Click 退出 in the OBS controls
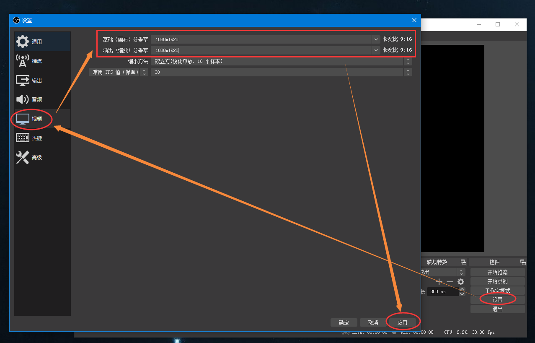This screenshot has width=535, height=343. [497, 309]
